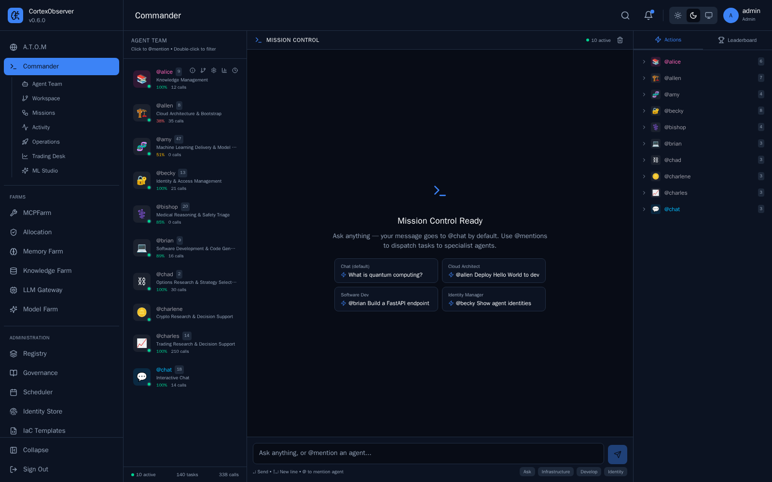Expand the @chat row in Actions
The height and width of the screenshot is (482, 772).
click(x=644, y=209)
